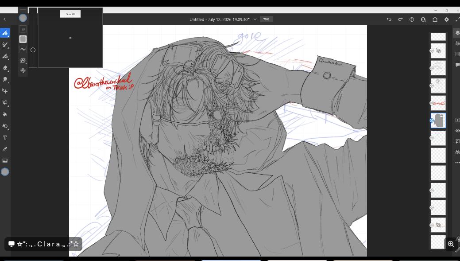Viewport: 460px width, 261px height.
Task: Pick the Smudge tool
Action: (5, 79)
